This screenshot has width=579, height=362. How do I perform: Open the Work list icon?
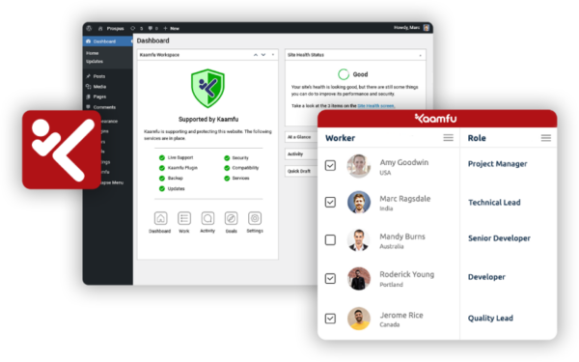pos(184,218)
